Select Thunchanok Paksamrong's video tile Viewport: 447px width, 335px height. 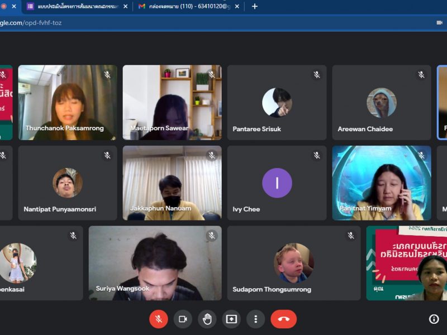[68, 102]
